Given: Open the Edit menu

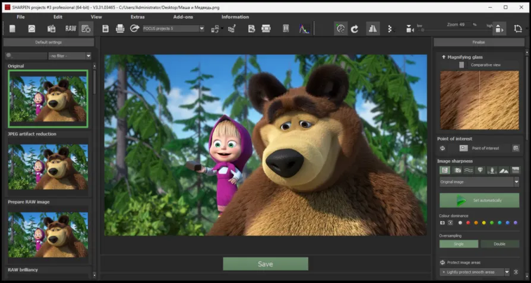Looking at the screenshot, I should click(58, 17).
